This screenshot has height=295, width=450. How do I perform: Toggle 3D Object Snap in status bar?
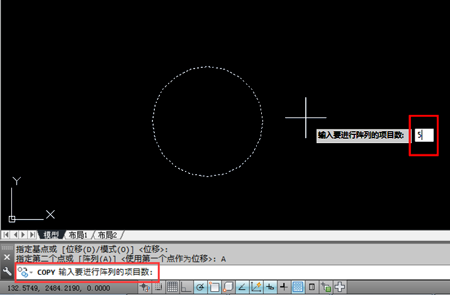point(228,287)
